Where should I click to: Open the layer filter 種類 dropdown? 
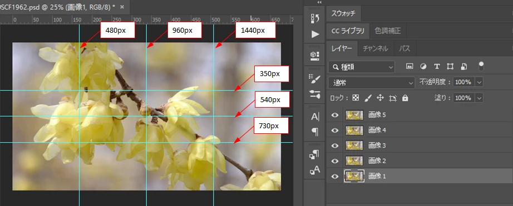pos(362,67)
